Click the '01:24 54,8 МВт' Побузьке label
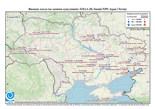Image resolution: width=155 pixels, height=109 pixels. coord(78,60)
